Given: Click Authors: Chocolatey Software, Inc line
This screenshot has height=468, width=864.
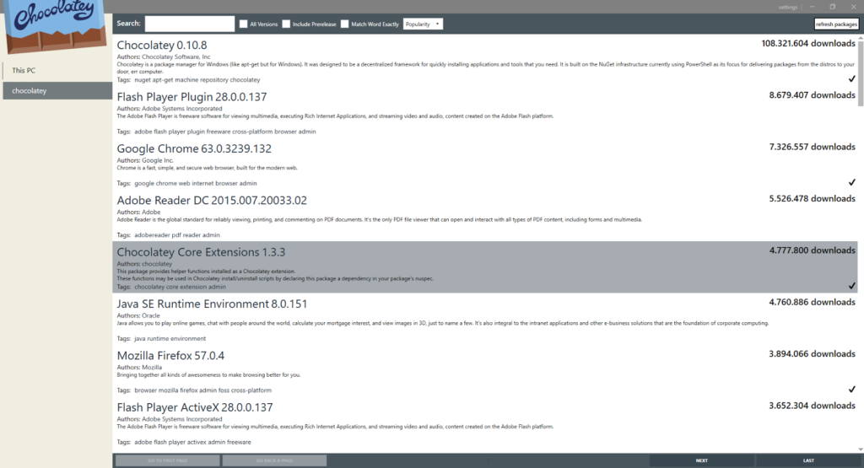Looking at the screenshot, I should click(164, 56).
